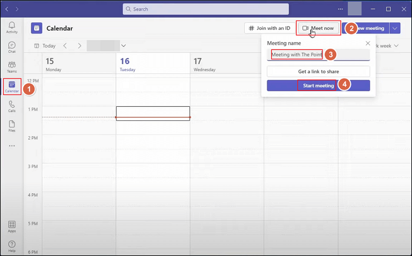Click the Start meeting button

tap(318, 85)
